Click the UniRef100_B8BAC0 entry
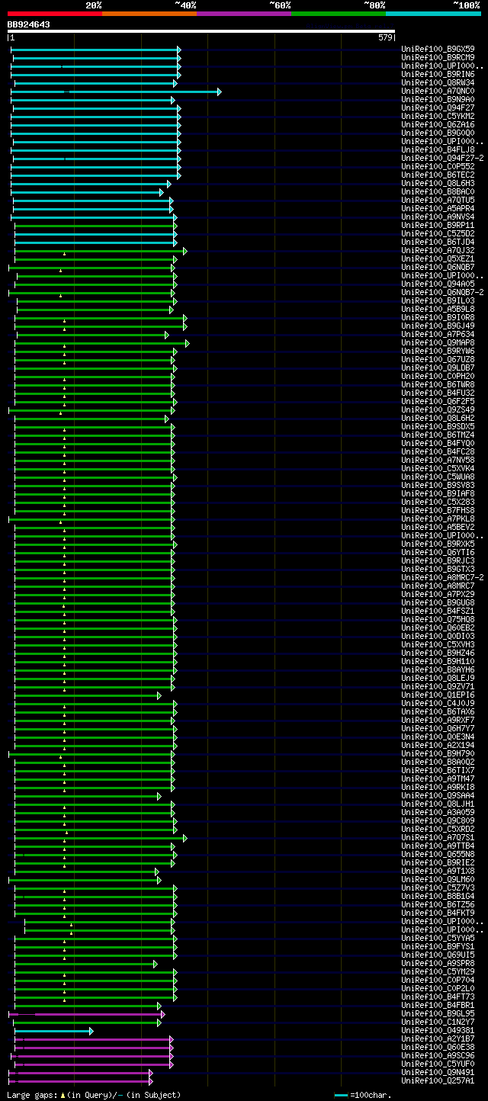 click(x=438, y=191)
